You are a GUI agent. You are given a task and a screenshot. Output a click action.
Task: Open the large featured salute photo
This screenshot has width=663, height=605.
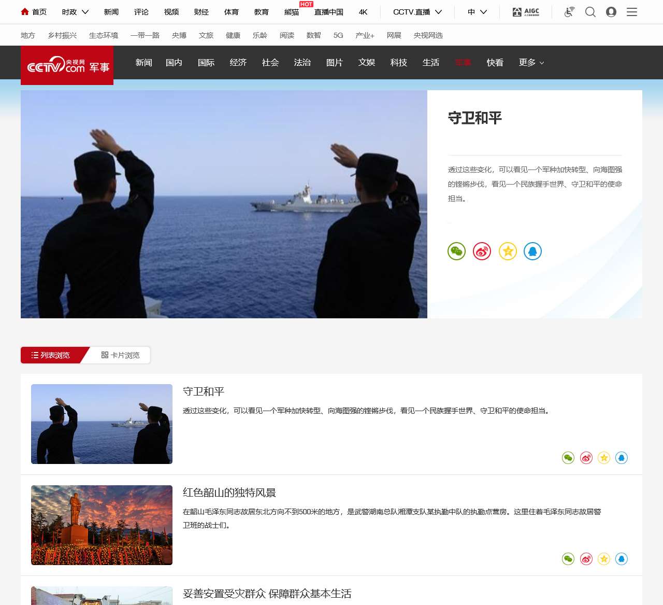click(224, 204)
